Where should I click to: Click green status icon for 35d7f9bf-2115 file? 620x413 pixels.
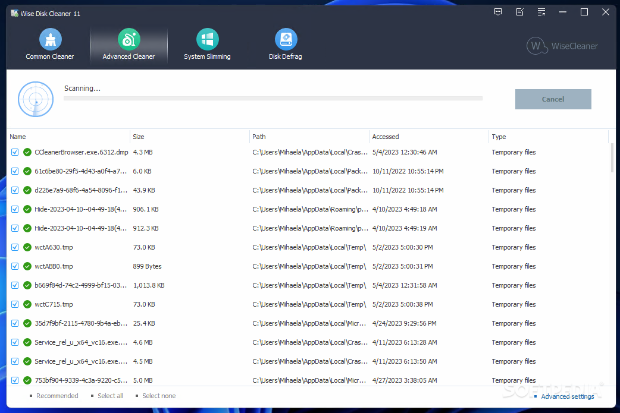27,323
